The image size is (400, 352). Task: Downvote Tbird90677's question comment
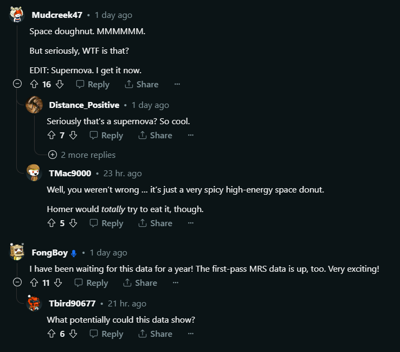point(73,334)
